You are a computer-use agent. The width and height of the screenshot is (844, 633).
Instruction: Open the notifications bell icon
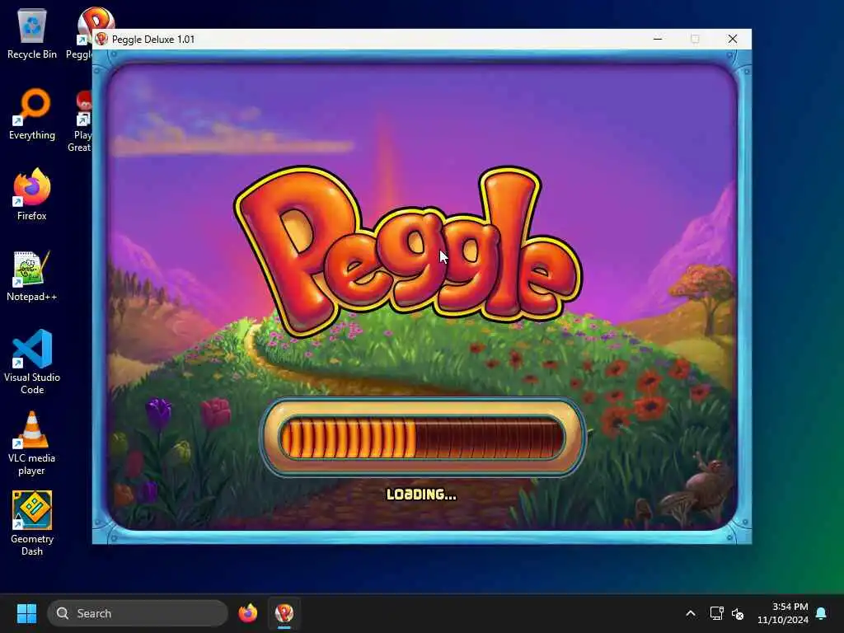[x=822, y=613]
